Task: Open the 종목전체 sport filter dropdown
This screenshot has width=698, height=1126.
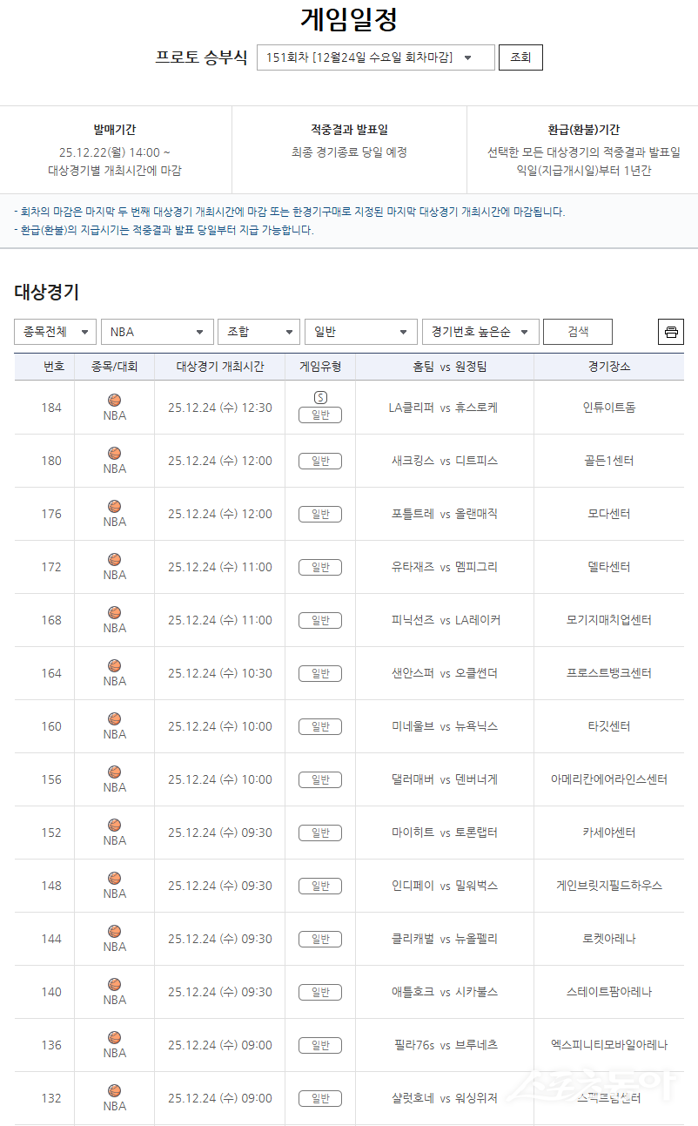Action: 55,332
